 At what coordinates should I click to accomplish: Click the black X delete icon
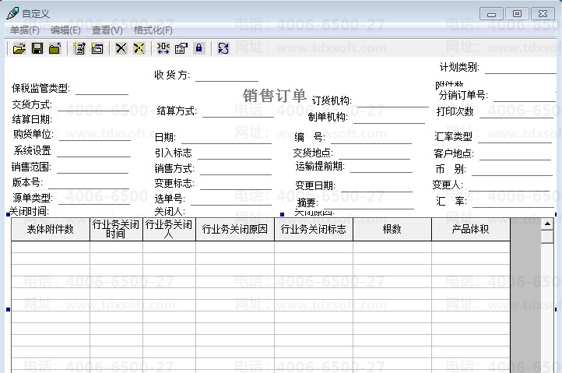click(x=121, y=48)
